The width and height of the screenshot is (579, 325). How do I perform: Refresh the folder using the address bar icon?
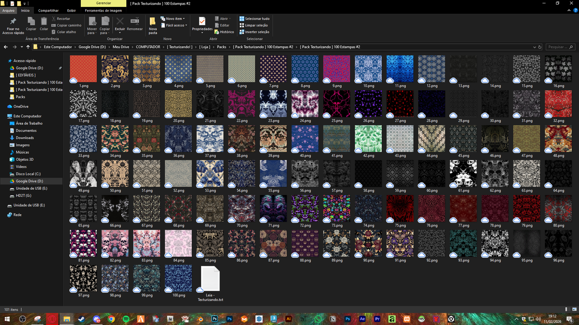click(x=540, y=47)
